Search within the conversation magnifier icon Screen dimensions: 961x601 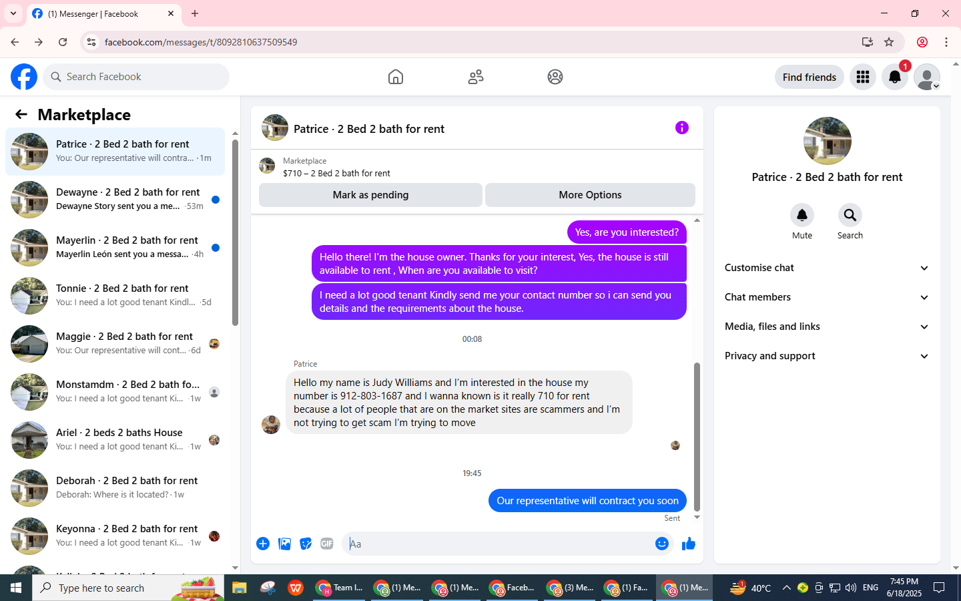(x=850, y=215)
